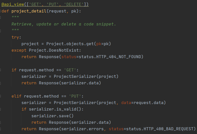
Task: Collapse the docstring at its opening quotes
Action: (x=0, y=17)
